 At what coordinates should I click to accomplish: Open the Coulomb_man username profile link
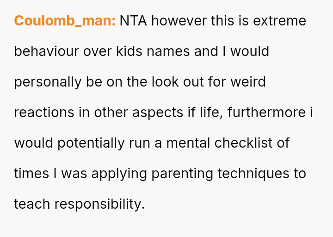click(65, 21)
